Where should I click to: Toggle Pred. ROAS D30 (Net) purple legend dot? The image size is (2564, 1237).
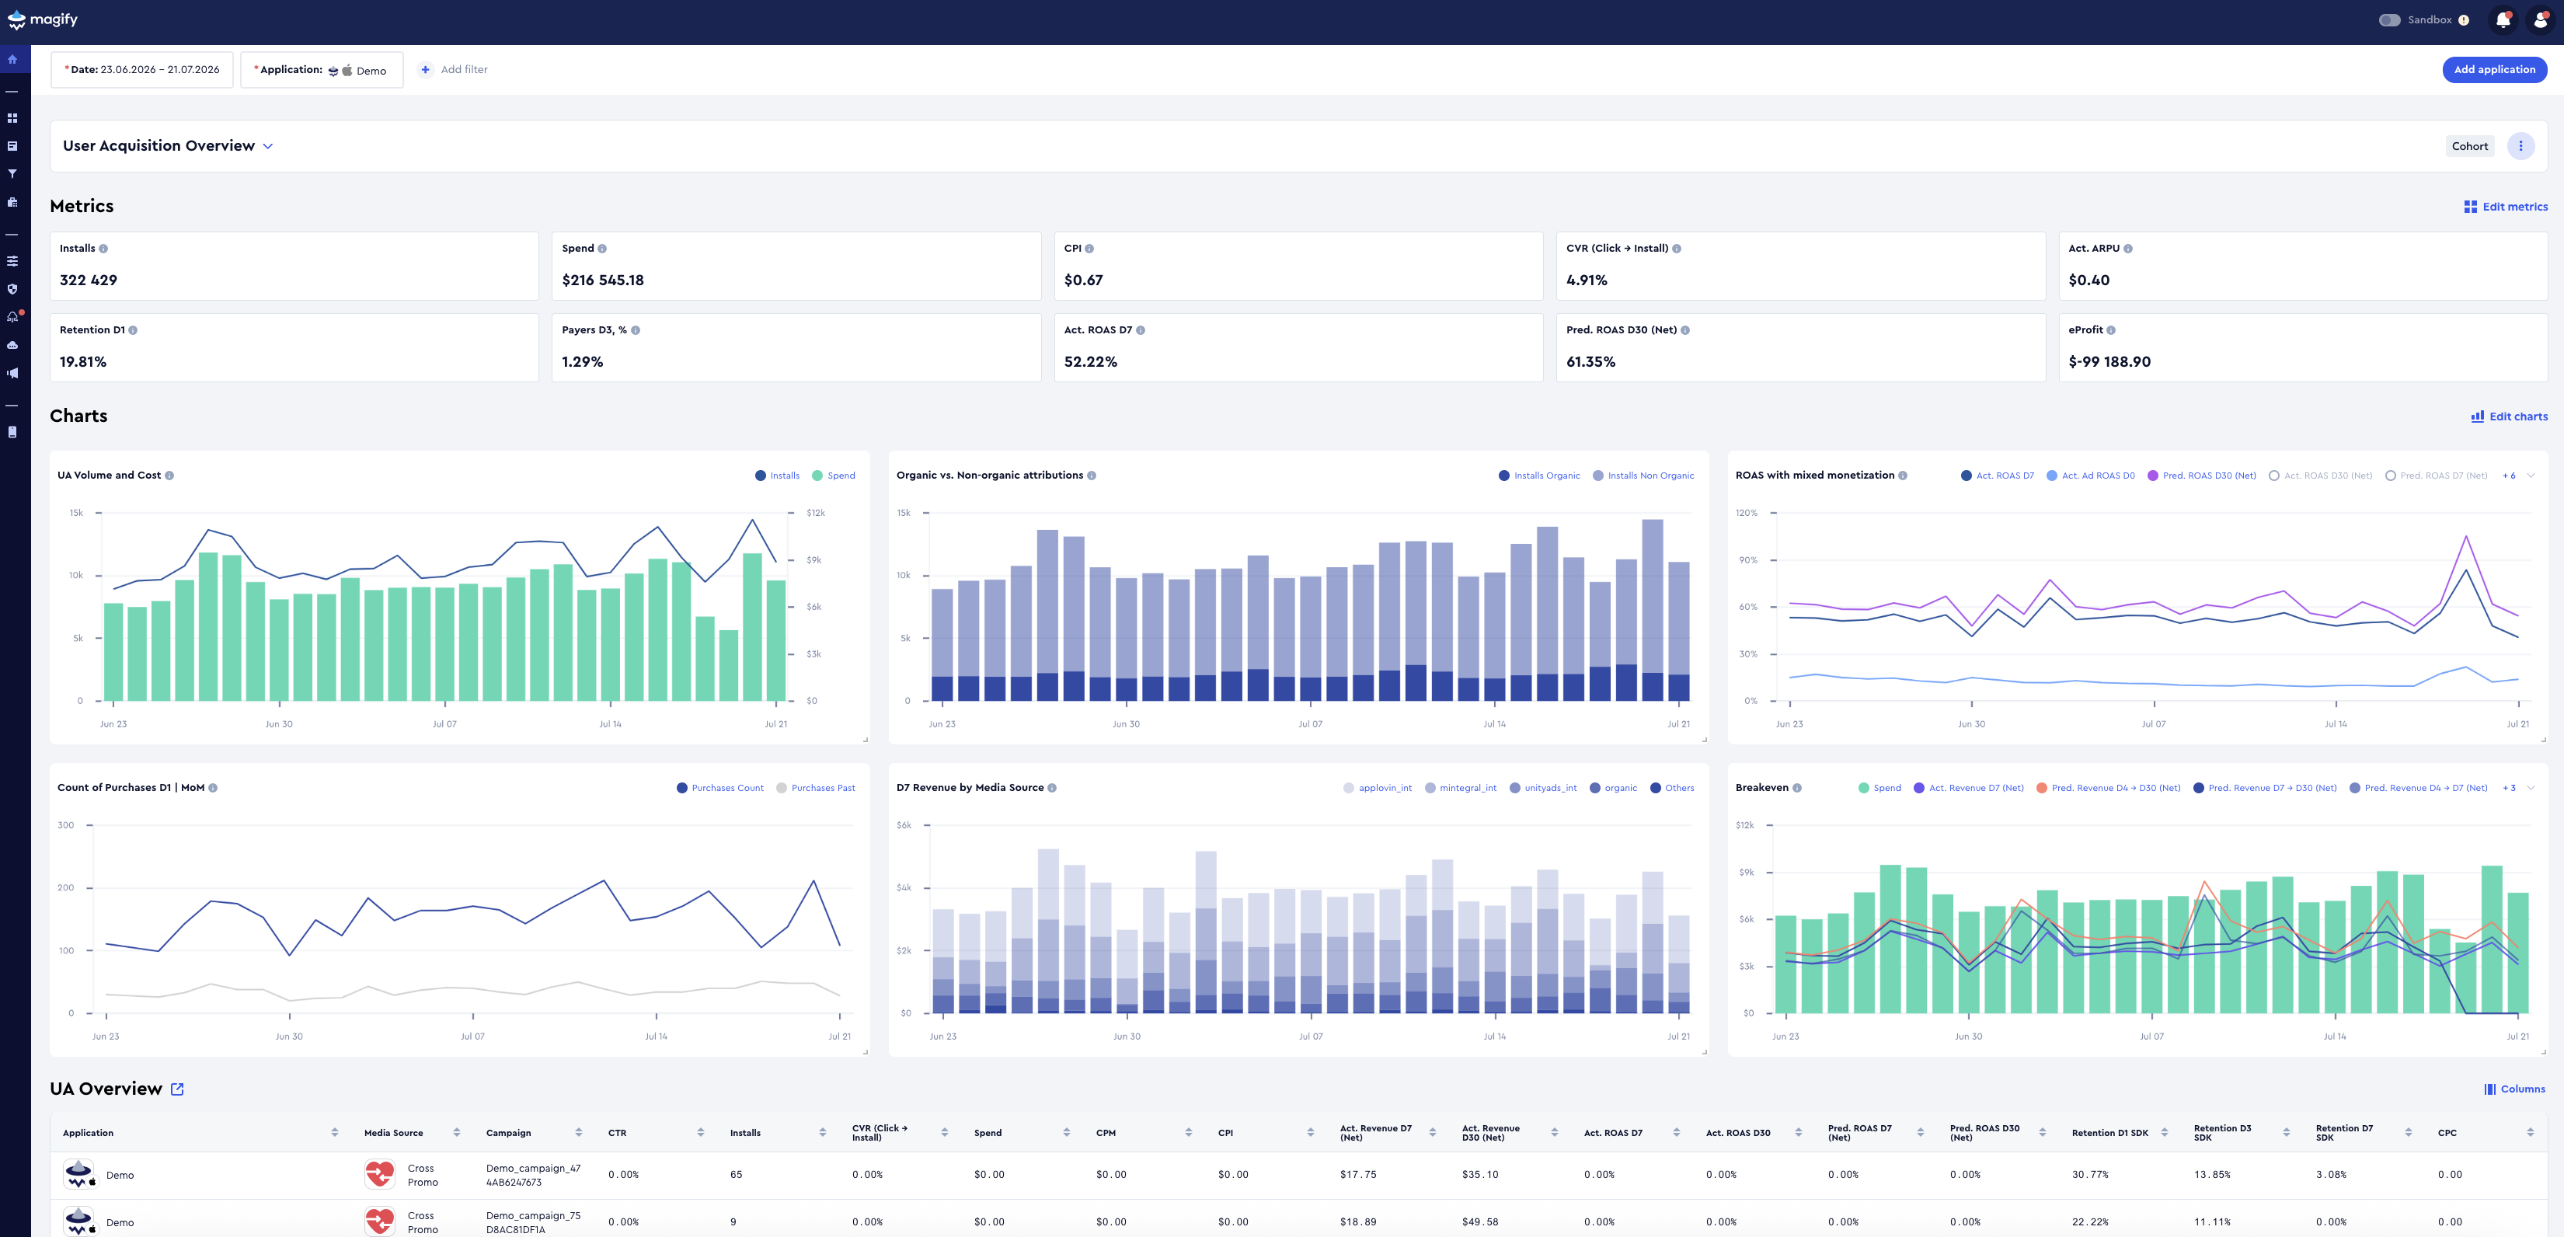click(2153, 476)
